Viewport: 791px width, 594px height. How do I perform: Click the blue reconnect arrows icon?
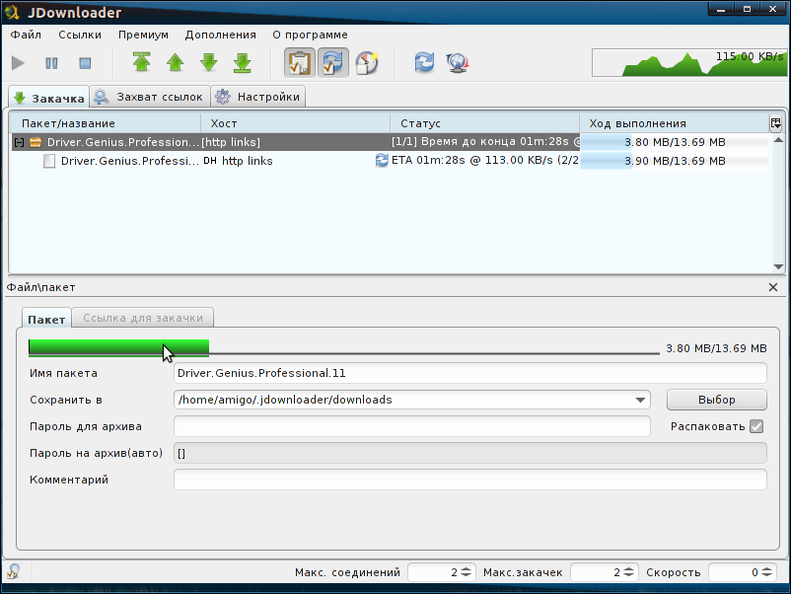424,62
